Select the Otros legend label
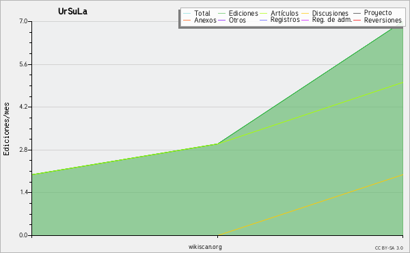This screenshot has width=410, height=253. [237, 20]
